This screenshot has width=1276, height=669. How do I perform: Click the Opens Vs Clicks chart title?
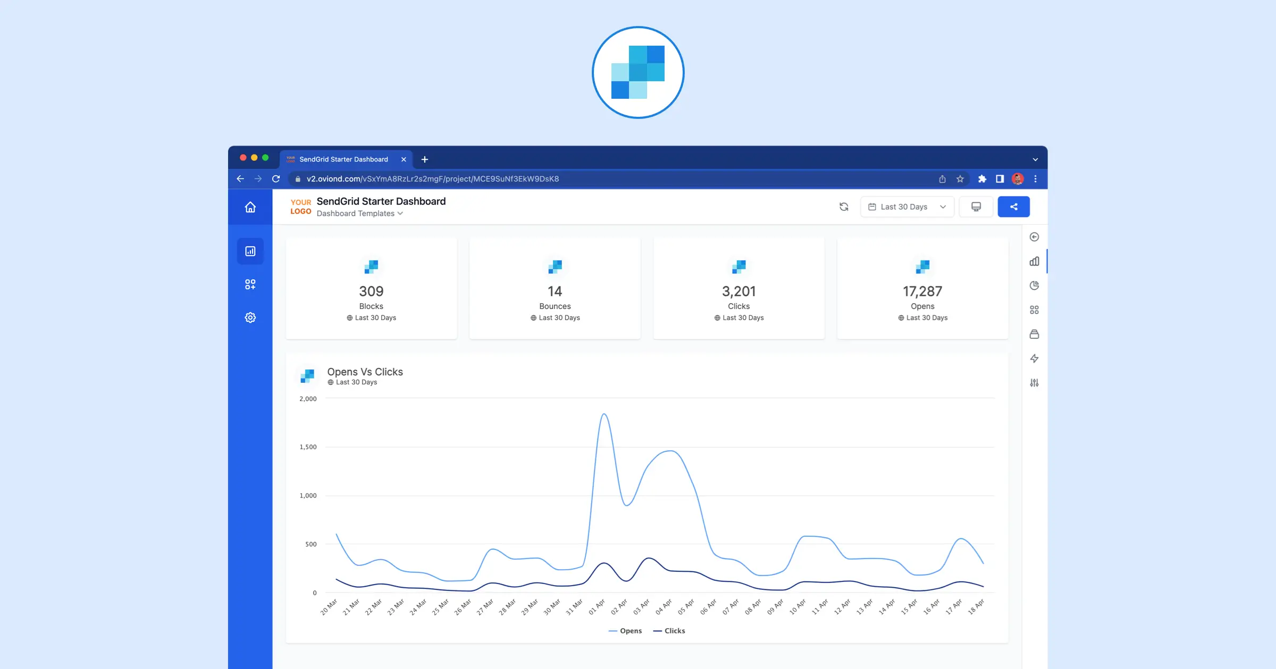(365, 372)
